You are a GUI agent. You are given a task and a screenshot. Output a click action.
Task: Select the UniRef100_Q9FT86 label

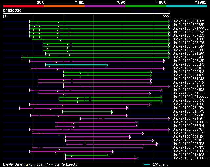point(188,50)
